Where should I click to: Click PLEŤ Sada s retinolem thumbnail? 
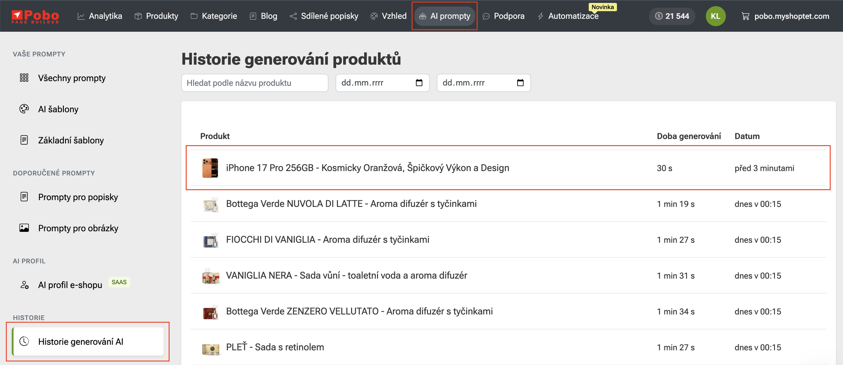pyautogui.click(x=211, y=349)
